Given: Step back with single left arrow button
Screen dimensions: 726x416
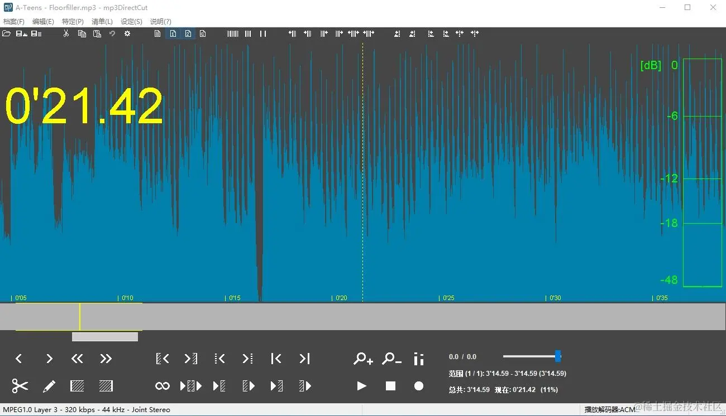Looking at the screenshot, I should click(x=18, y=359).
